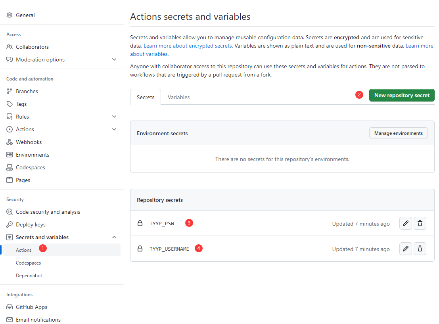Screen dimensions: 439x324
Task: Expand the Moderation options section
Action: click(114, 59)
